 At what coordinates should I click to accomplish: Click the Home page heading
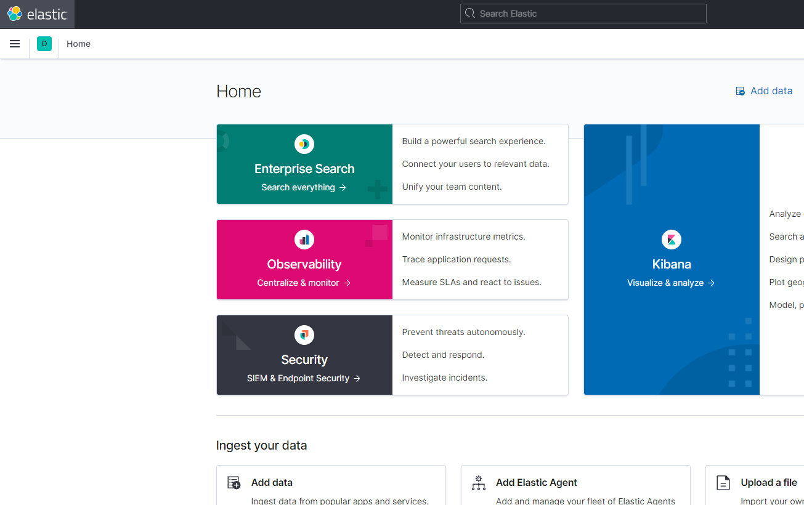(238, 91)
